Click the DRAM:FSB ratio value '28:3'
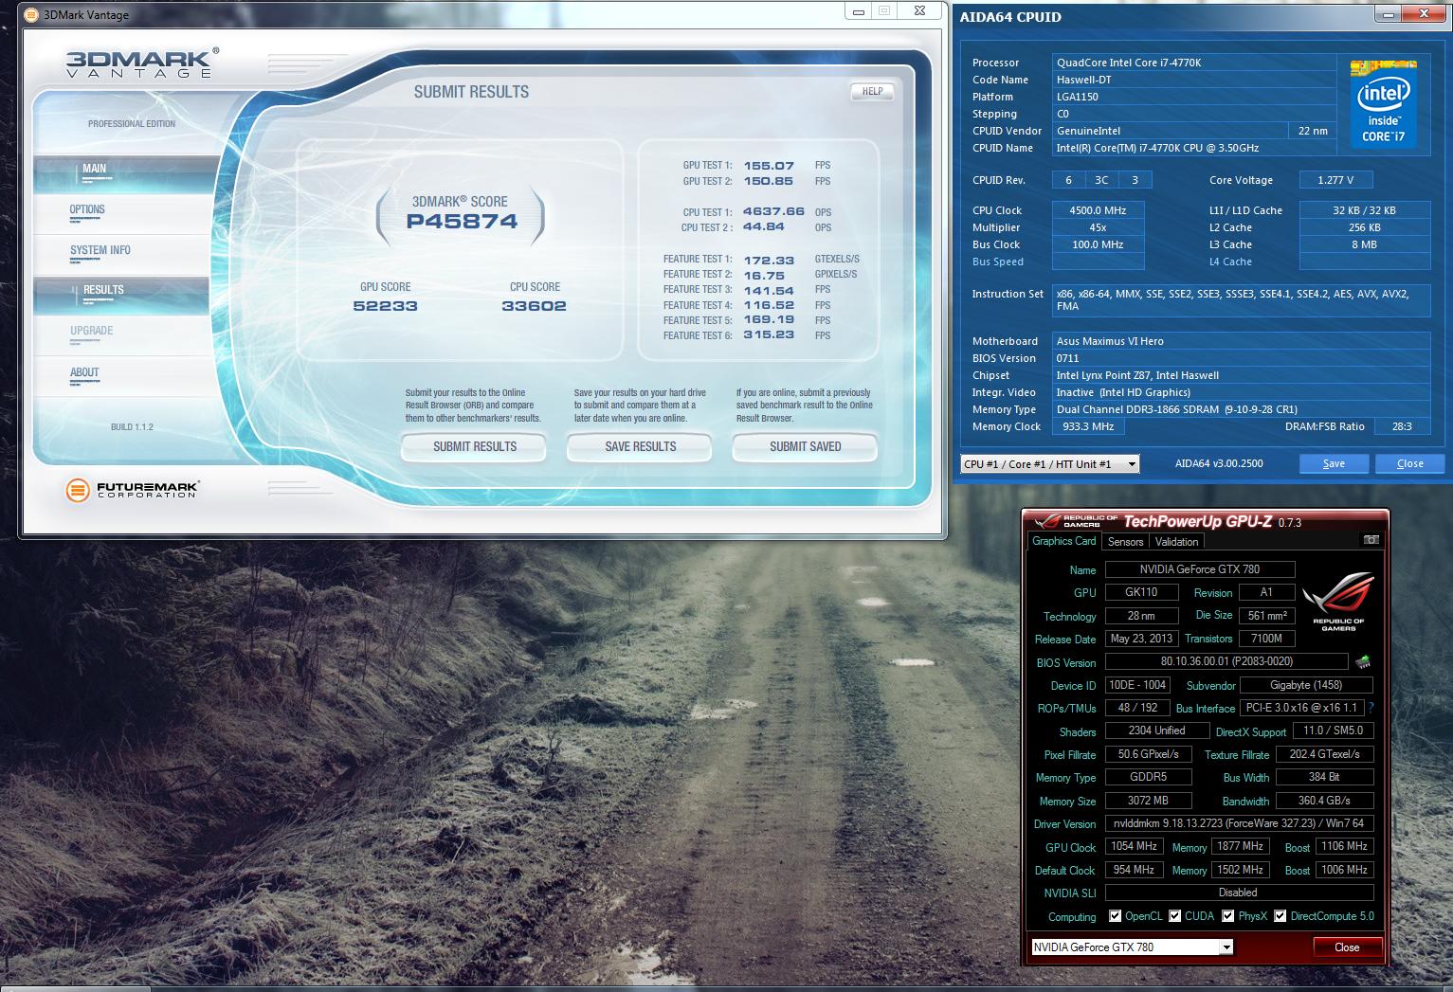 [x=1401, y=426]
